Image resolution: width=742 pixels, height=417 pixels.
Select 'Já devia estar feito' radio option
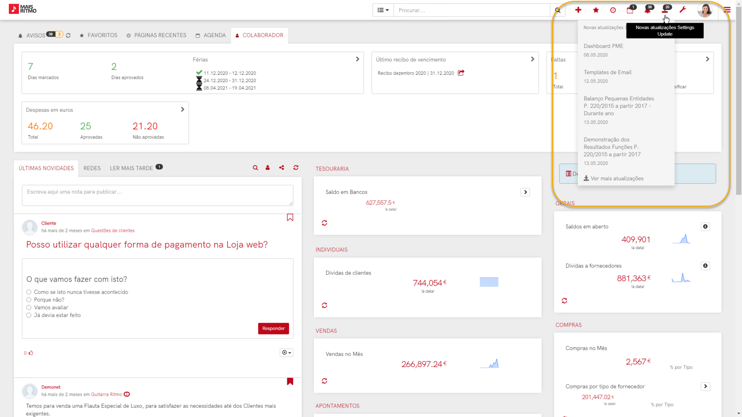click(29, 315)
